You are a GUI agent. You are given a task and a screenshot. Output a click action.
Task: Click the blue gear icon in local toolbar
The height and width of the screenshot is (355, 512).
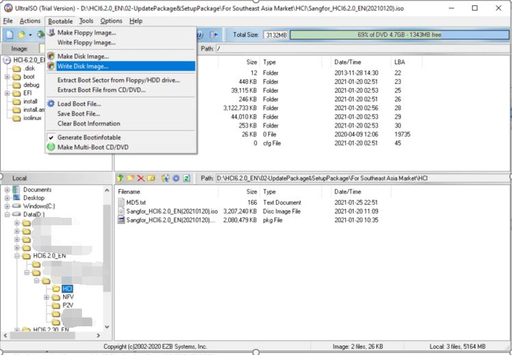(x=176, y=178)
